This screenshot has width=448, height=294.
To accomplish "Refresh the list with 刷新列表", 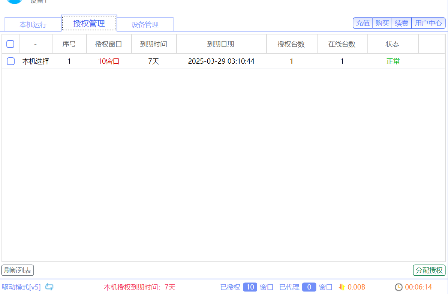I will pos(18,270).
